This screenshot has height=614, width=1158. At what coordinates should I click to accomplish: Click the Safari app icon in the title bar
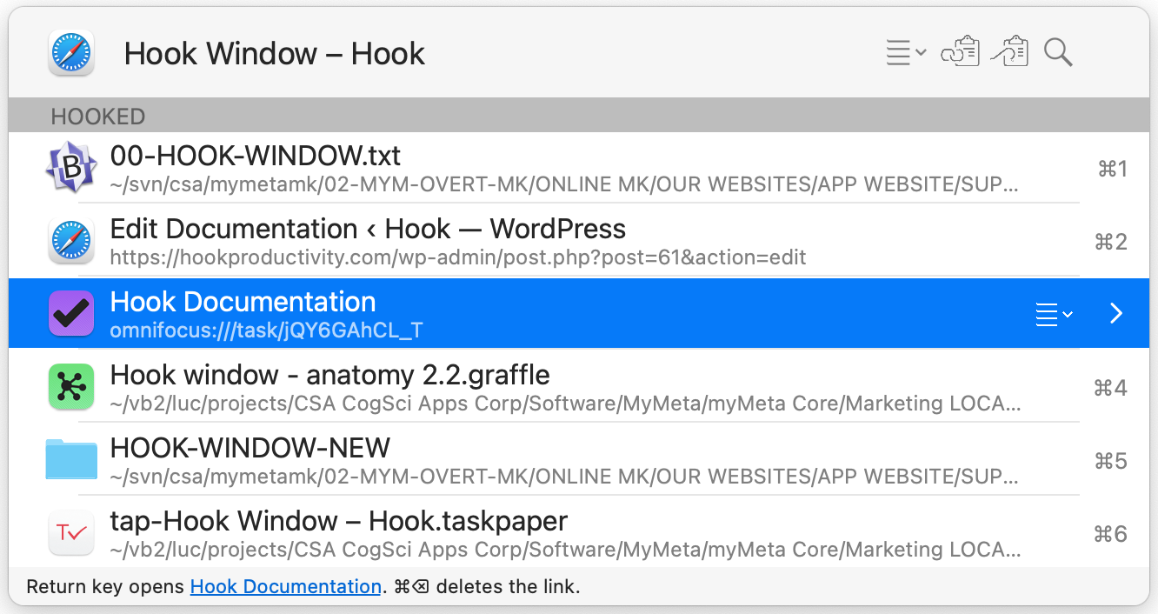(x=70, y=52)
